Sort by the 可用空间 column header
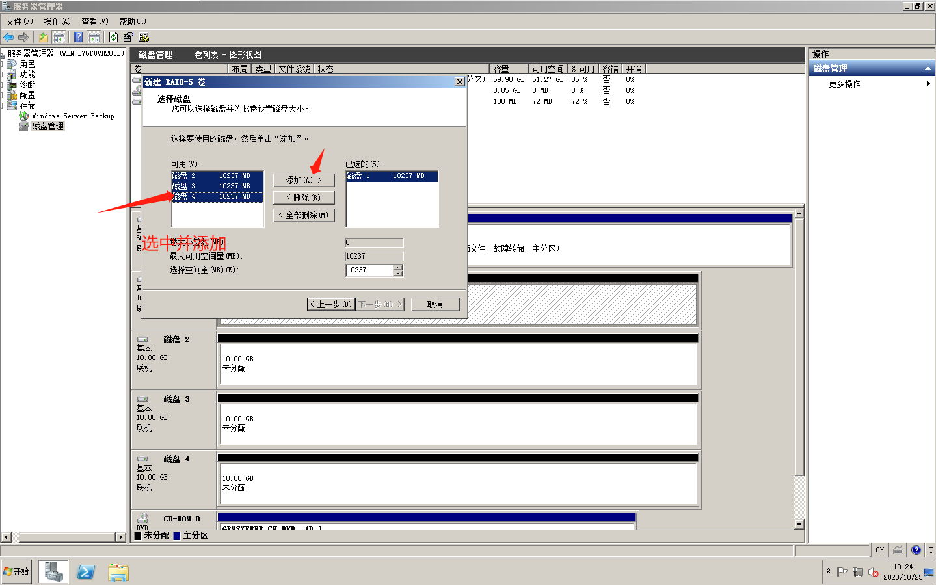Viewport: 936px width, 585px height. click(x=548, y=69)
